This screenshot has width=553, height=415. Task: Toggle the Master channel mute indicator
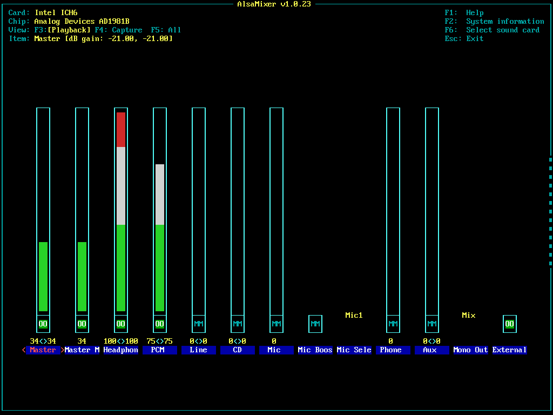tap(43, 324)
